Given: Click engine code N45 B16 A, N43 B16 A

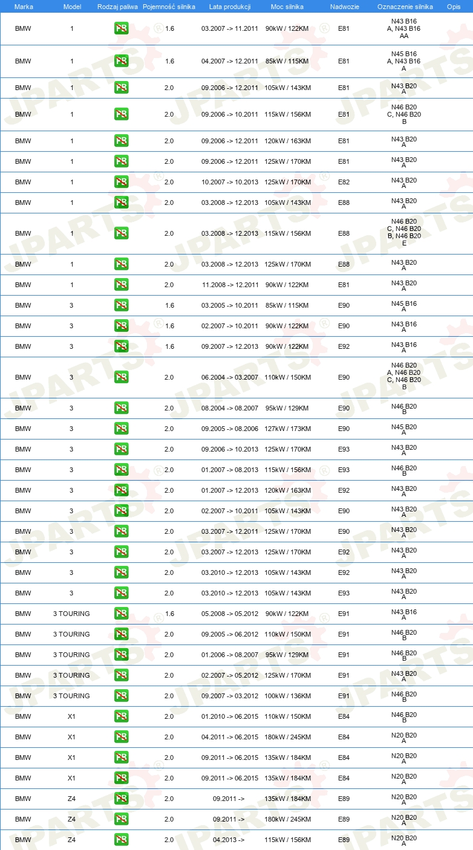Looking at the screenshot, I should (404, 61).
